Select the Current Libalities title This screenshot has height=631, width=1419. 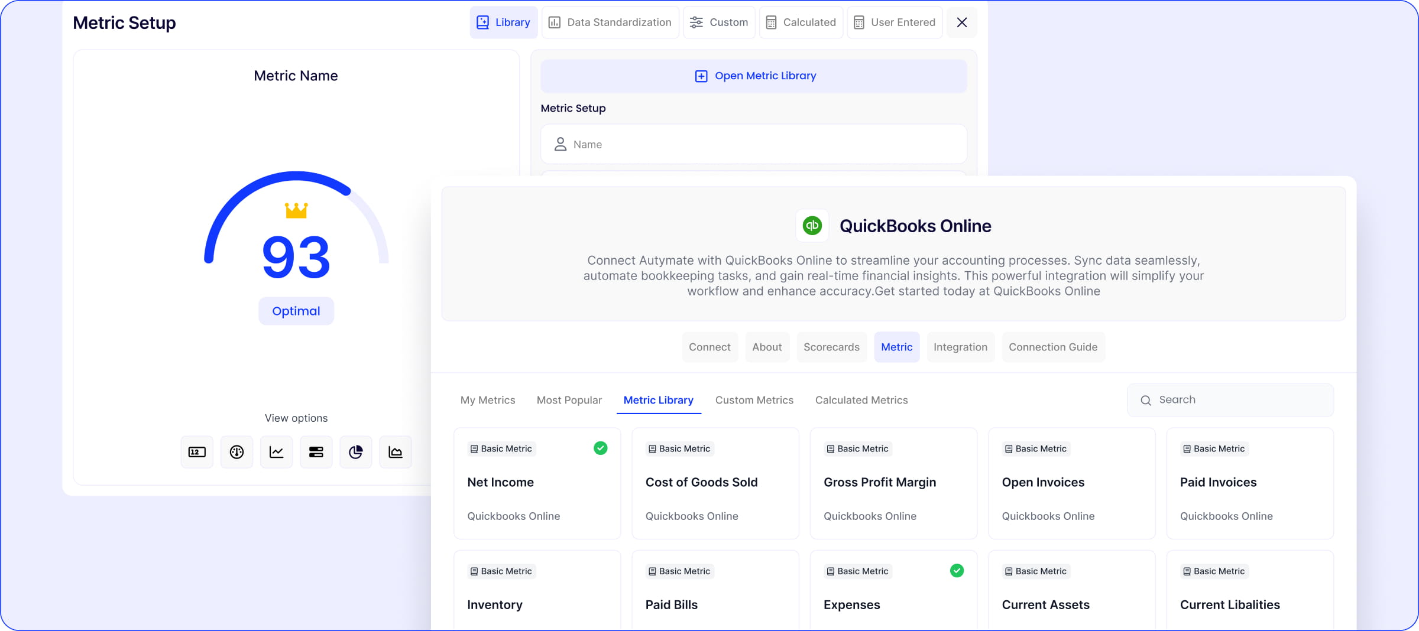(1230, 604)
